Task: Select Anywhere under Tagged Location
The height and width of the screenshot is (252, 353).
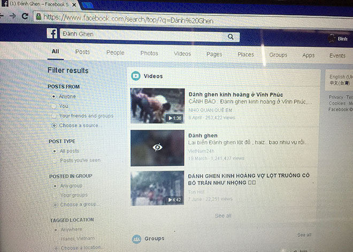Action: pos(56,230)
